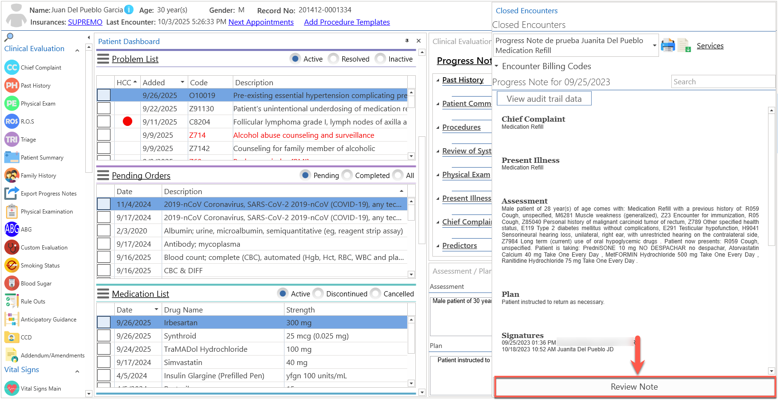Open ABG sidebar item
The width and height of the screenshot is (778, 401).
[x=18, y=230]
